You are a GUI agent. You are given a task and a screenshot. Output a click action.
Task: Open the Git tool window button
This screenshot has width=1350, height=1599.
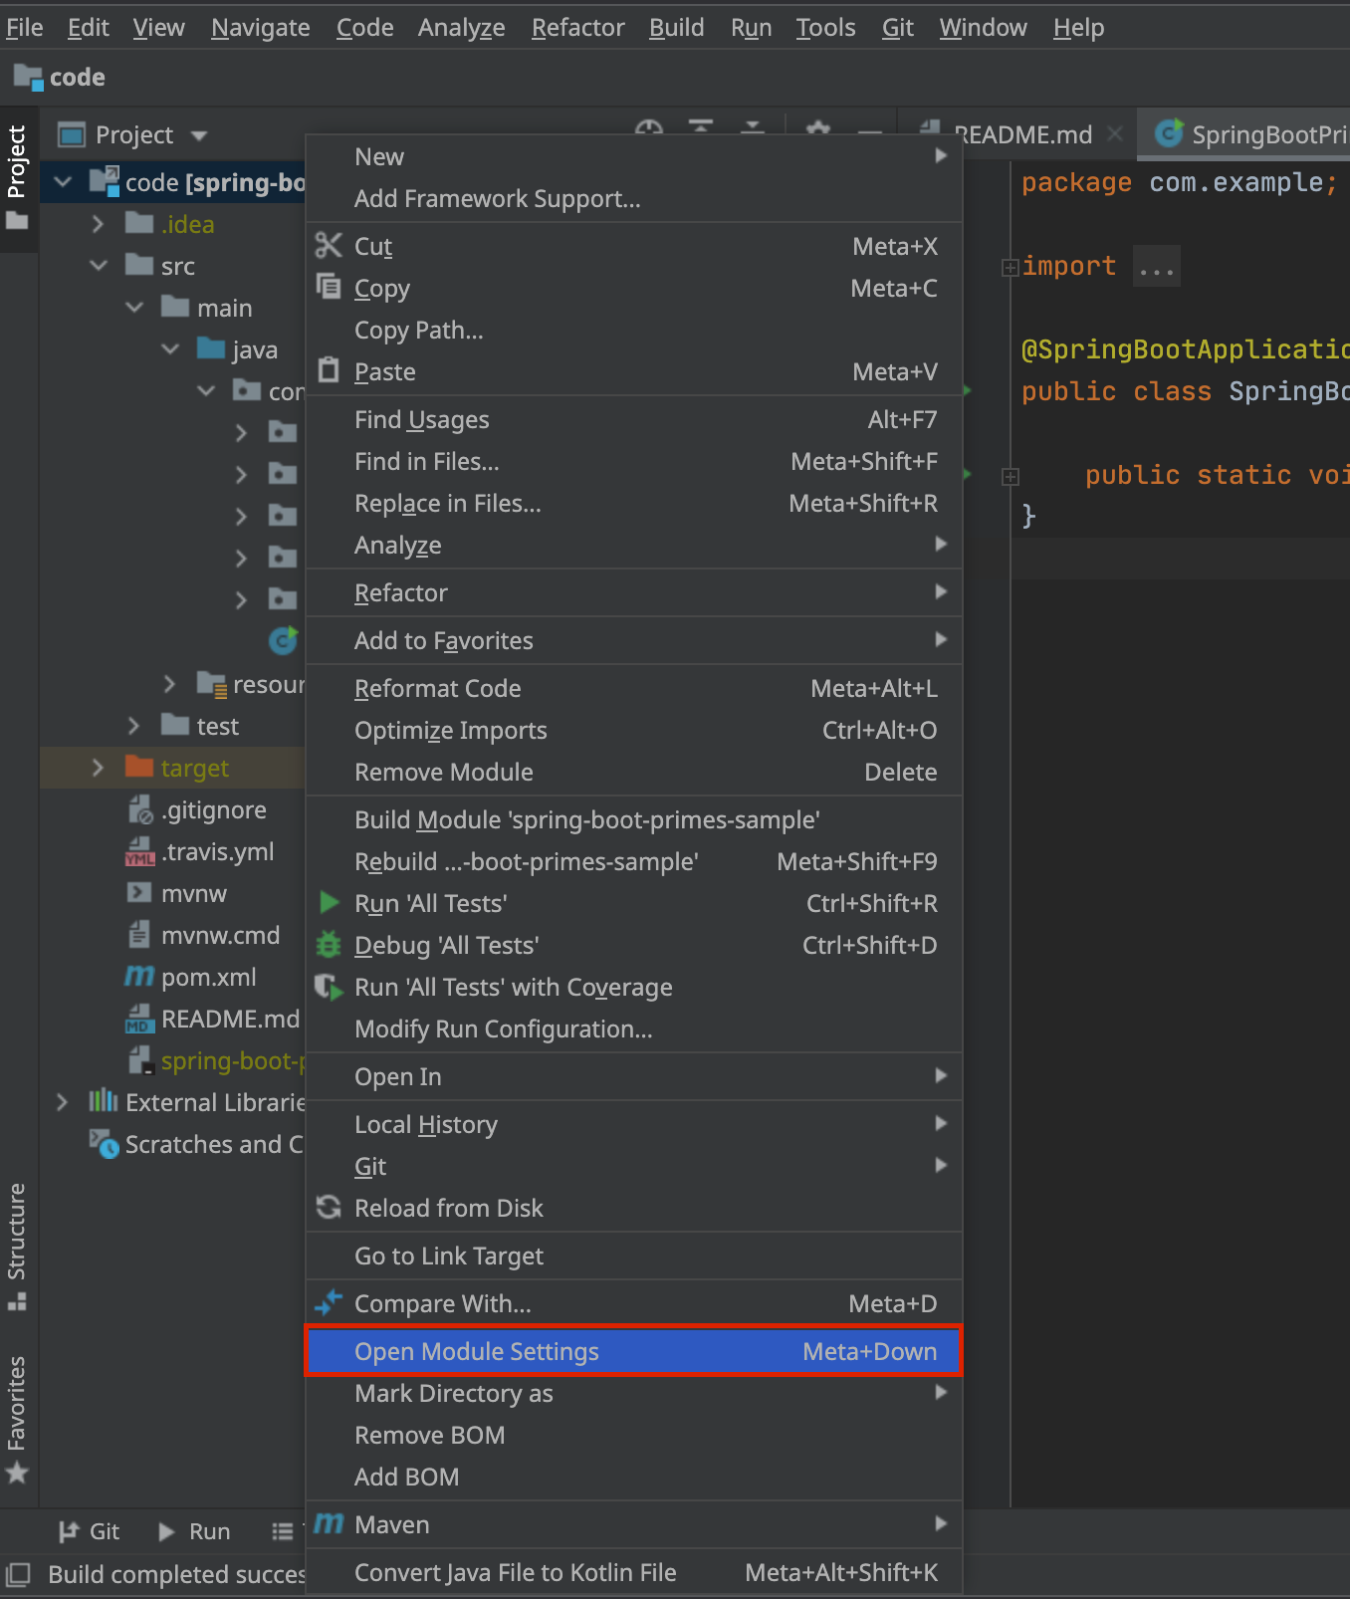point(89,1531)
